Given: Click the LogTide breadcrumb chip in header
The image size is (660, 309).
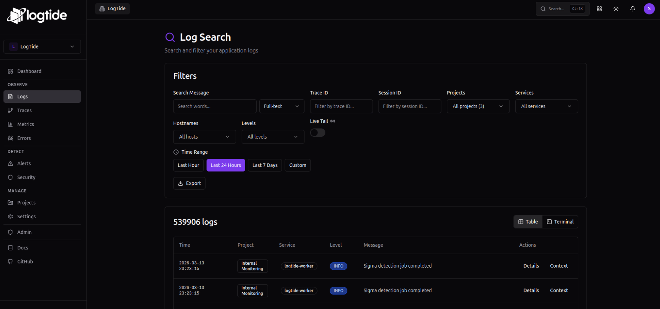Looking at the screenshot, I should tap(112, 9).
